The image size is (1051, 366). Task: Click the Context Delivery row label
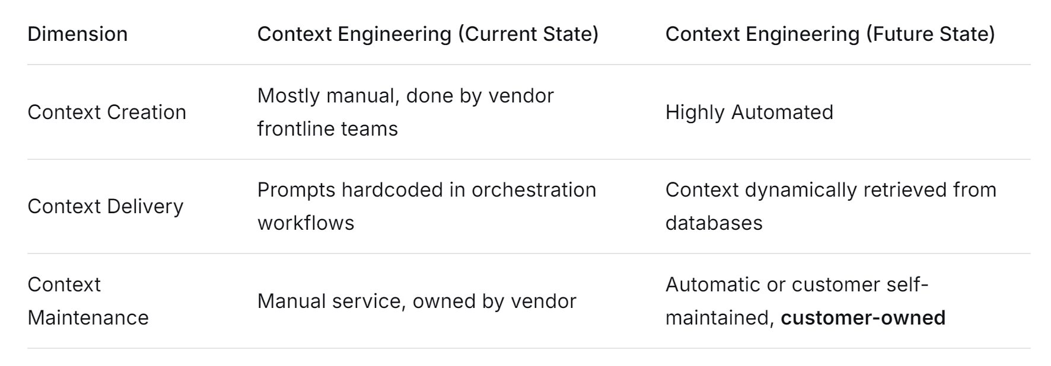point(106,206)
